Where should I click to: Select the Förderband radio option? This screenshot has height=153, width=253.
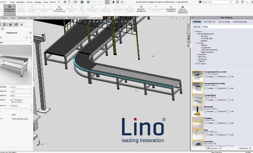(x=13, y=100)
